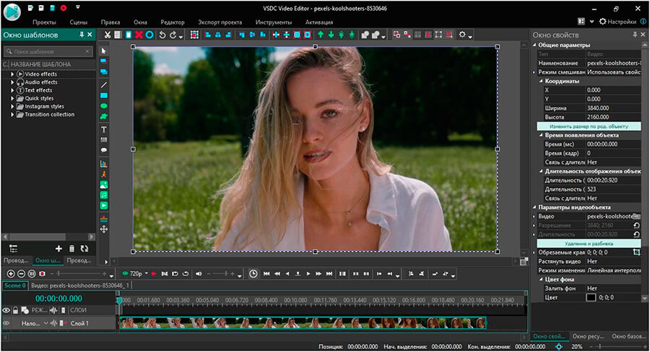Click Изменить размер по род. объекту button

coord(589,126)
